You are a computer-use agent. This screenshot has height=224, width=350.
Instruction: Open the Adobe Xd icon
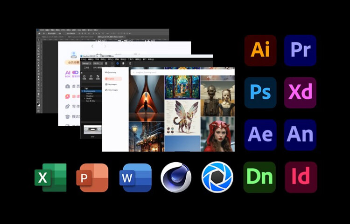tap(300, 93)
